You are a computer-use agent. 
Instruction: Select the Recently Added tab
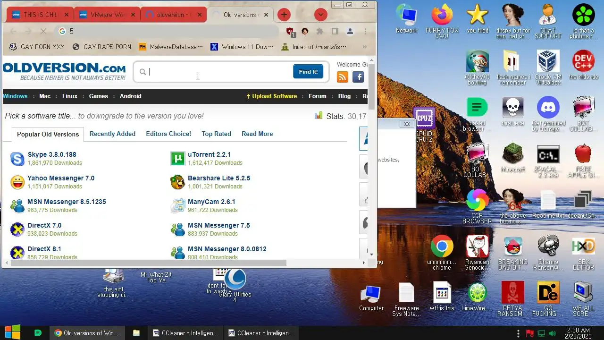coord(112,134)
